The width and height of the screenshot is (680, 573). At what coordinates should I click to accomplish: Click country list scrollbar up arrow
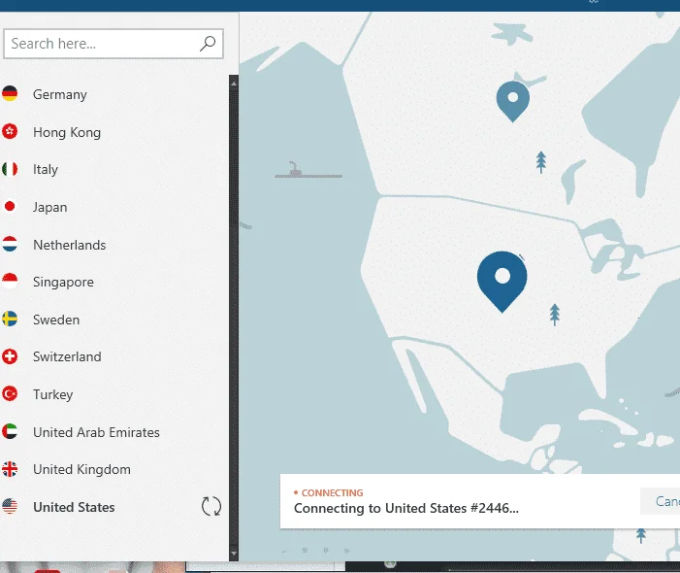(x=234, y=83)
